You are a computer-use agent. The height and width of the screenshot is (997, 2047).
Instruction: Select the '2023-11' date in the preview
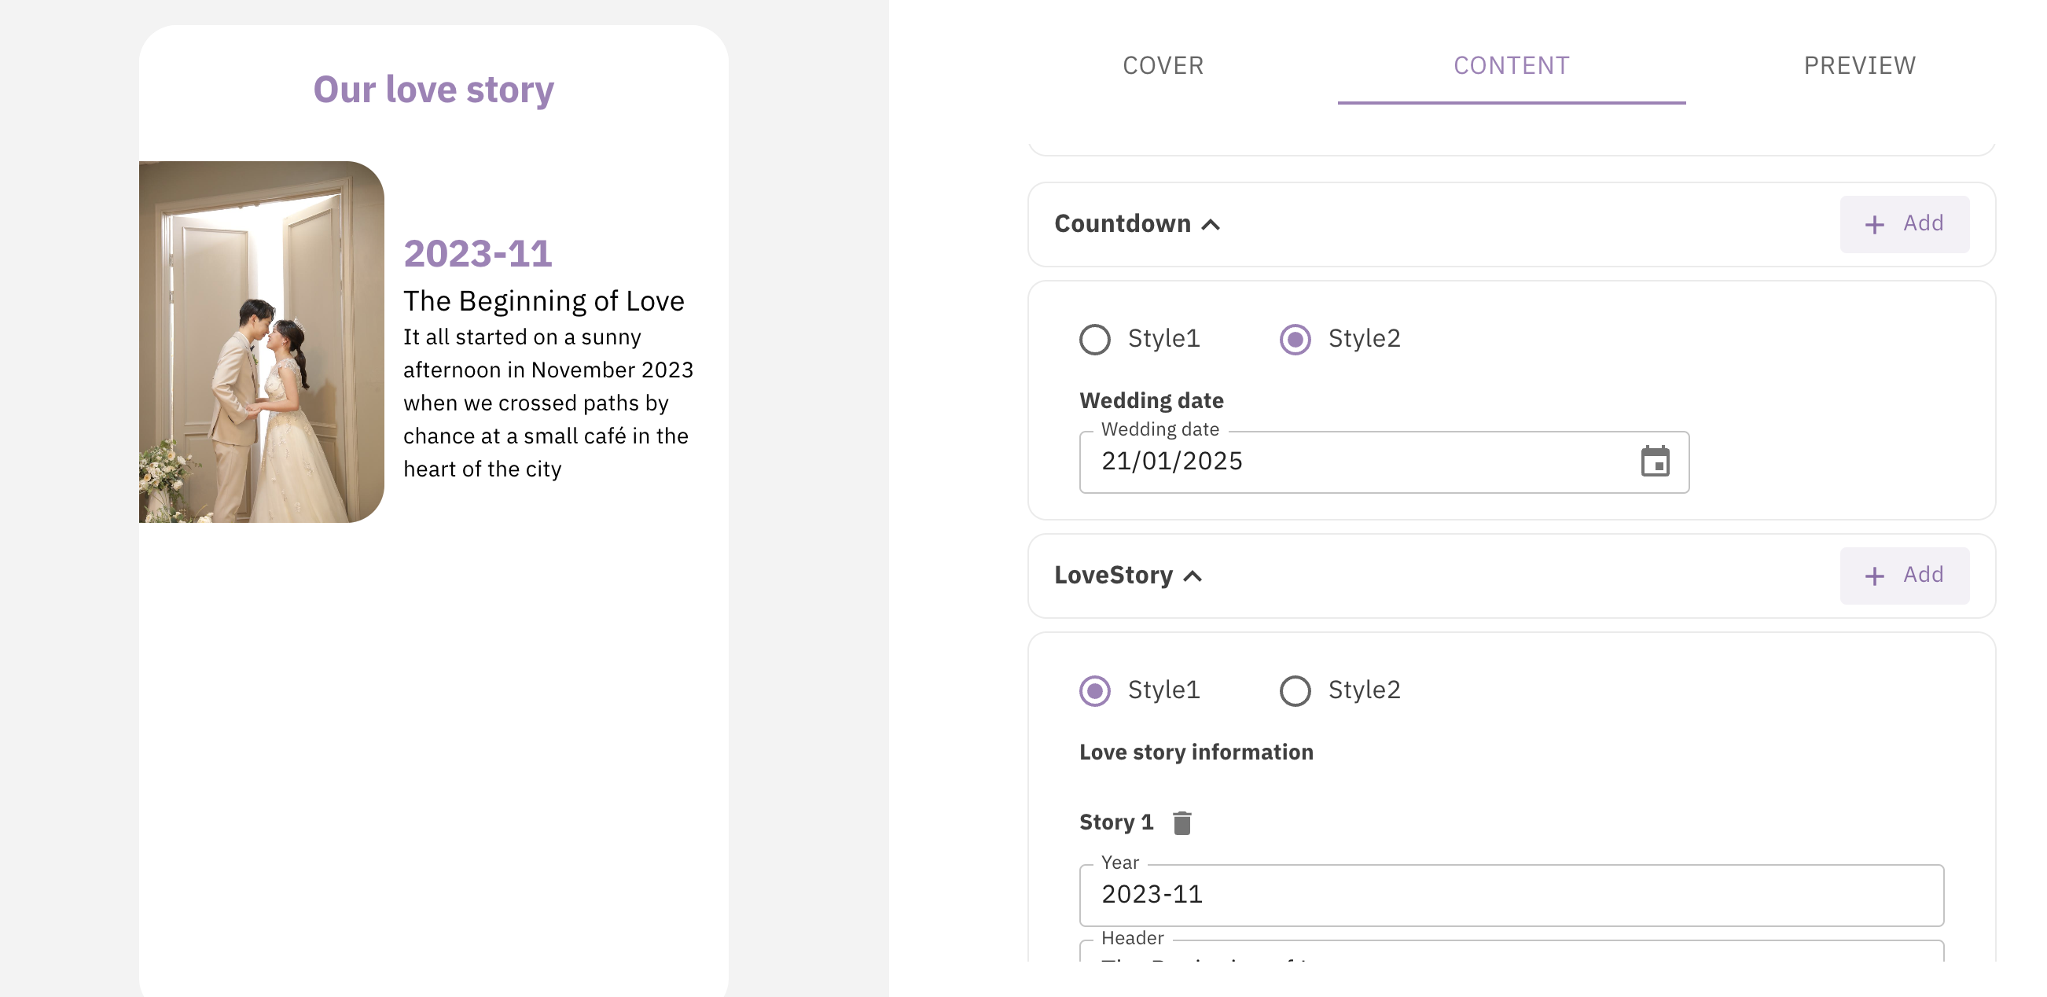478,255
